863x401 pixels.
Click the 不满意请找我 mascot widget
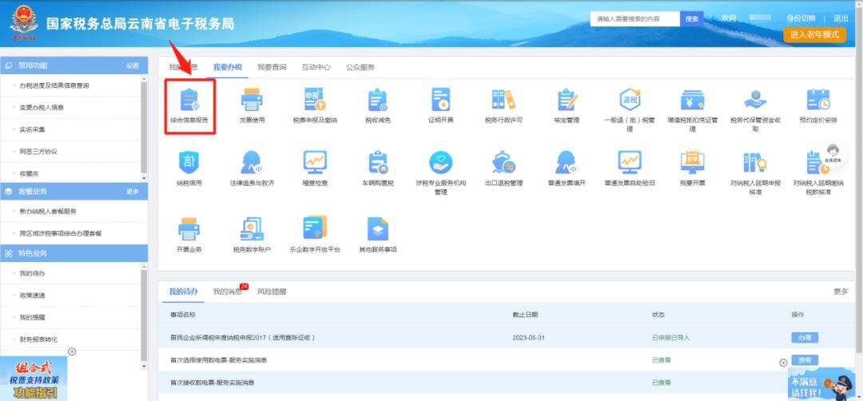821,385
